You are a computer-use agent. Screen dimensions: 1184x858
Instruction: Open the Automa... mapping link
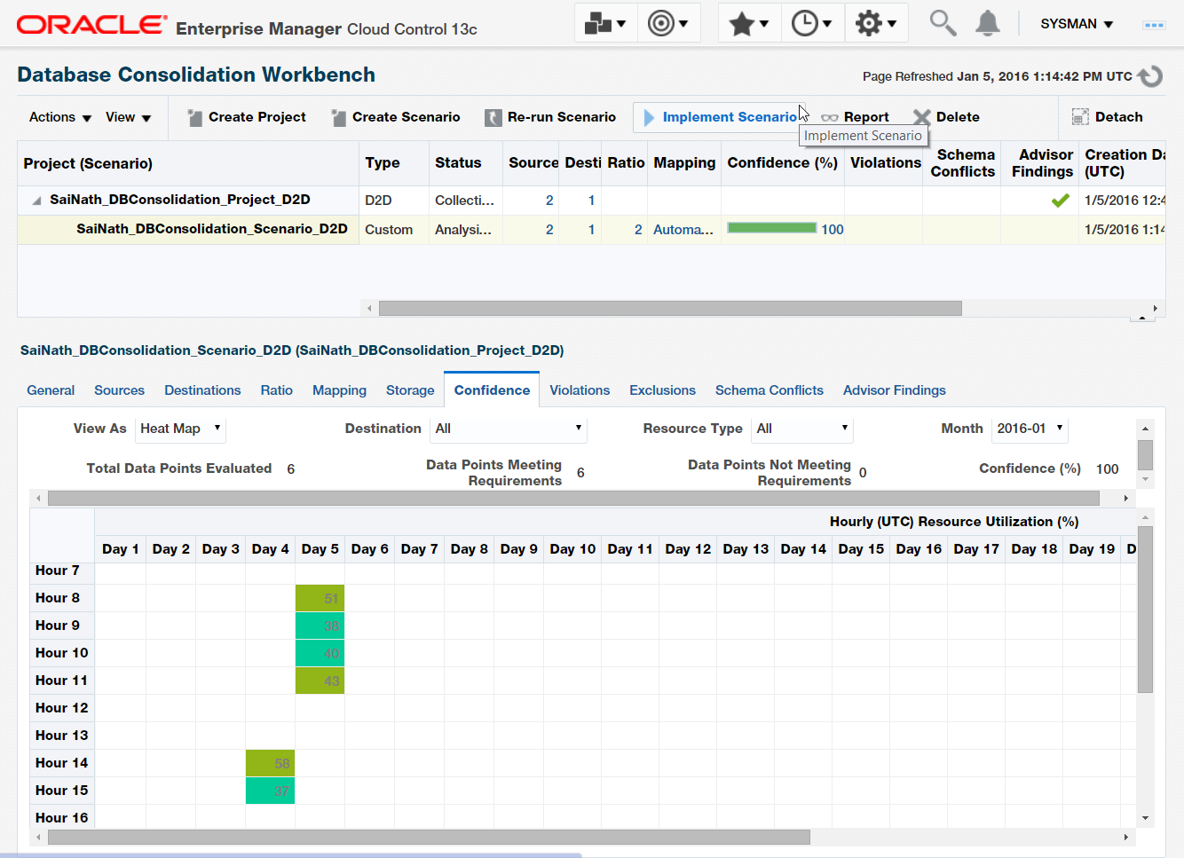[x=683, y=230]
